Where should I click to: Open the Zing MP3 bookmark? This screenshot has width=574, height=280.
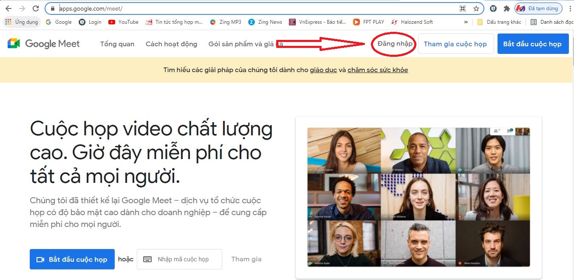click(x=226, y=22)
